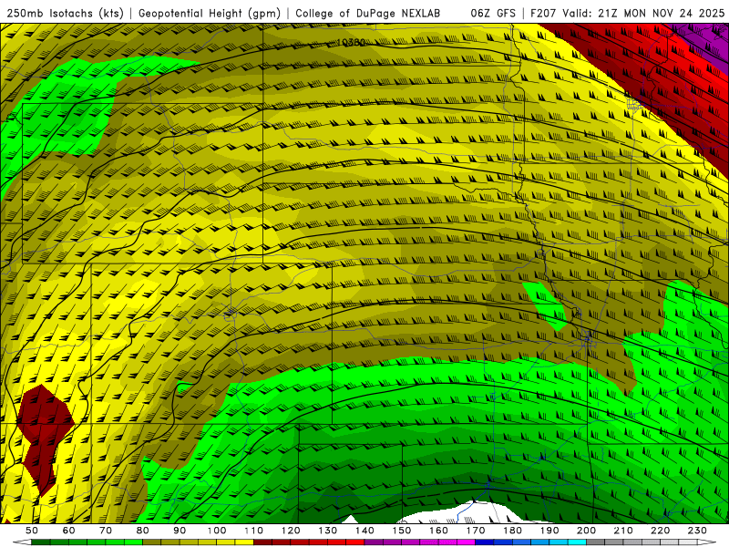Click the 170 value on the color scale
The height and width of the screenshot is (547, 729).
click(476, 531)
